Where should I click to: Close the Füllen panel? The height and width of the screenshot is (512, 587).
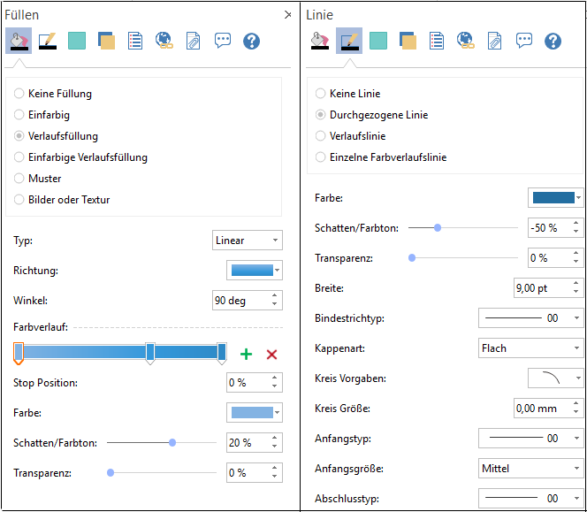pyautogui.click(x=287, y=15)
